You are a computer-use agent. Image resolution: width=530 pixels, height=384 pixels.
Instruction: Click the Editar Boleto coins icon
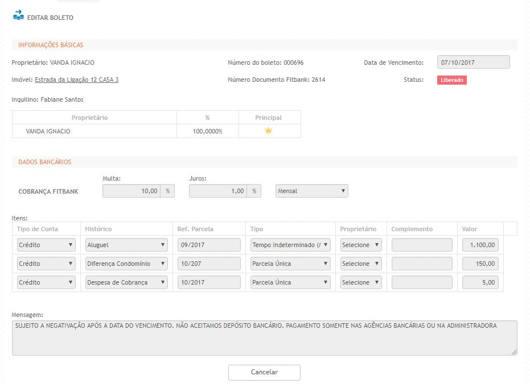point(18,15)
